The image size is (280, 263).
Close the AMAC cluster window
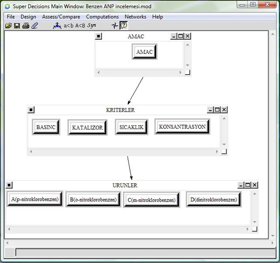[x=187, y=36]
